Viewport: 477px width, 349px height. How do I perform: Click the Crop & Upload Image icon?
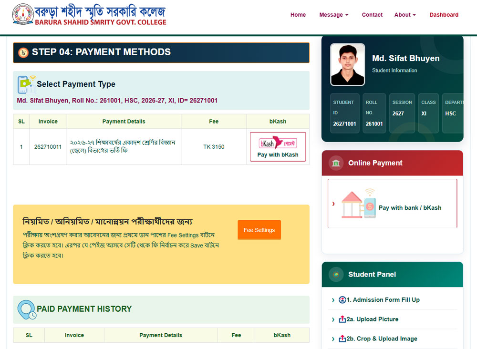click(342, 339)
